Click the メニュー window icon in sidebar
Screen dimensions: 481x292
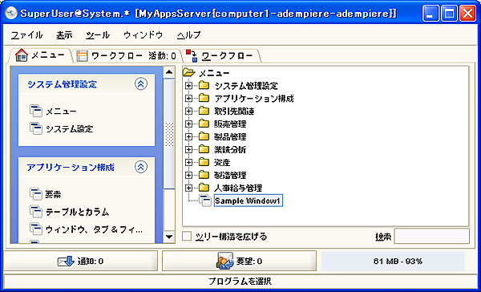35,111
